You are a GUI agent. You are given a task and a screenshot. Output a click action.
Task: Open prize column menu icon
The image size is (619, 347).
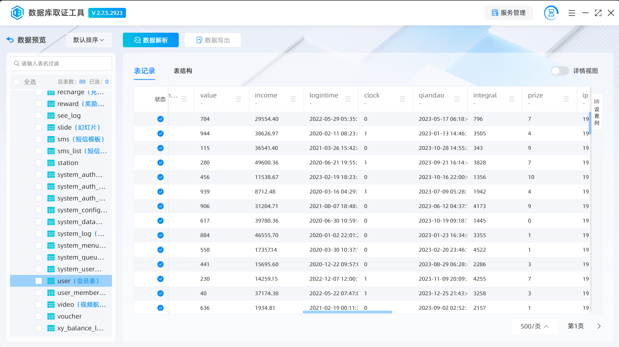point(566,99)
